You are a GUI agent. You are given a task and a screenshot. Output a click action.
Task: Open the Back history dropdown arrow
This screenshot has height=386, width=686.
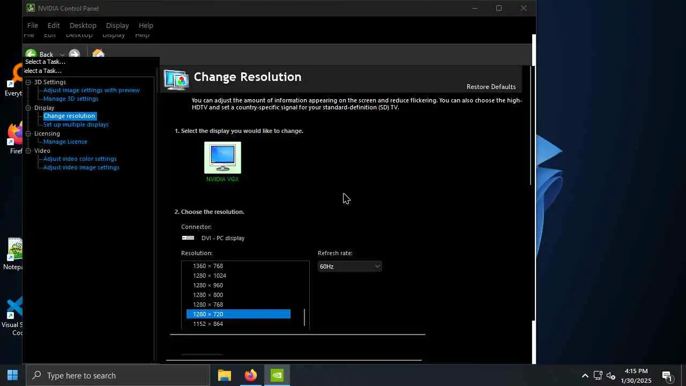[62, 55]
